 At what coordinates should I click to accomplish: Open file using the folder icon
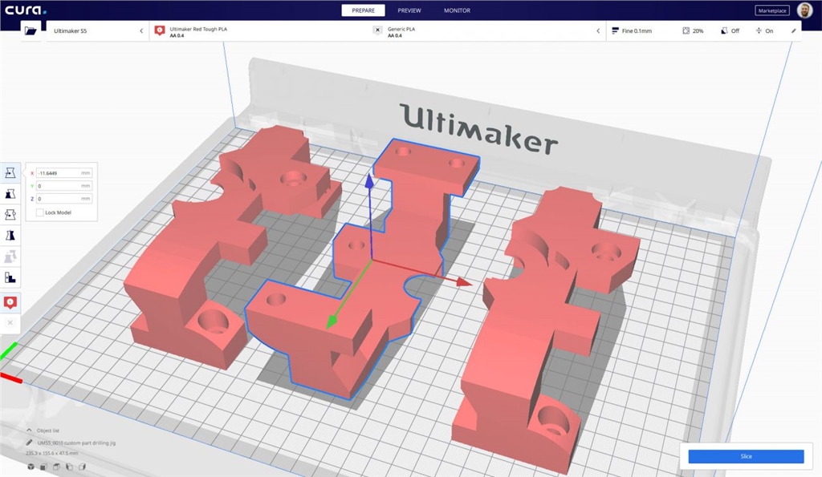click(x=31, y=30)
